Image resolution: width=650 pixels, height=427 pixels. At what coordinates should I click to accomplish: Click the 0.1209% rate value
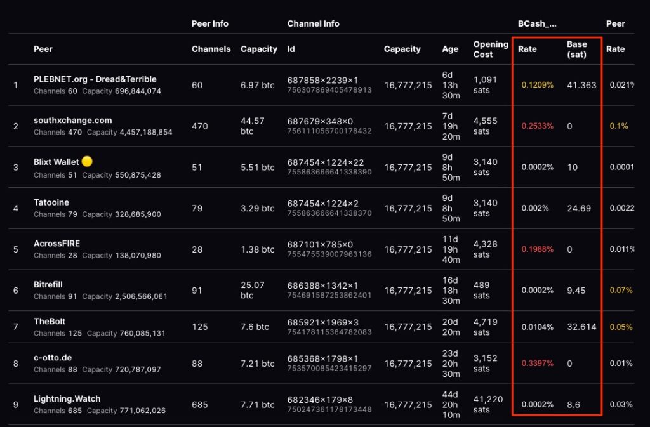click(x=537, y=85)
